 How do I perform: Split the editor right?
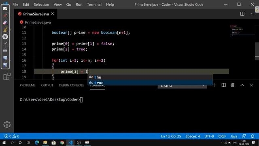coord(242,14)
